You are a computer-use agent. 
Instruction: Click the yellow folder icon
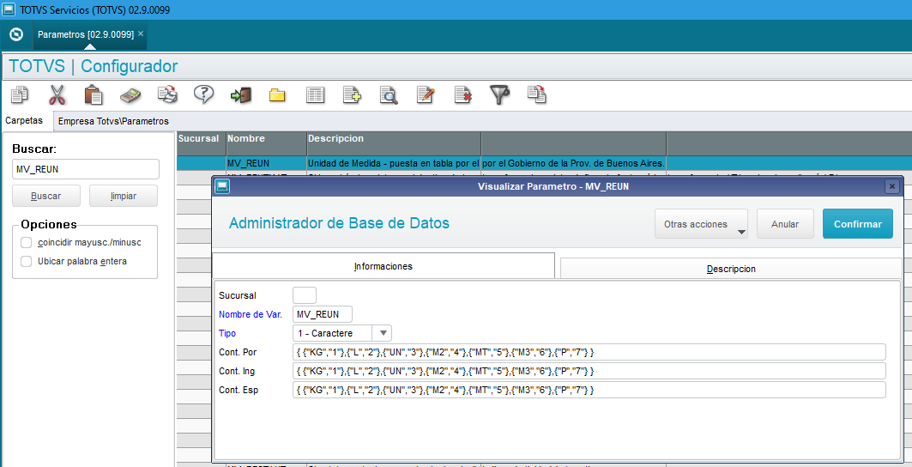277,95
